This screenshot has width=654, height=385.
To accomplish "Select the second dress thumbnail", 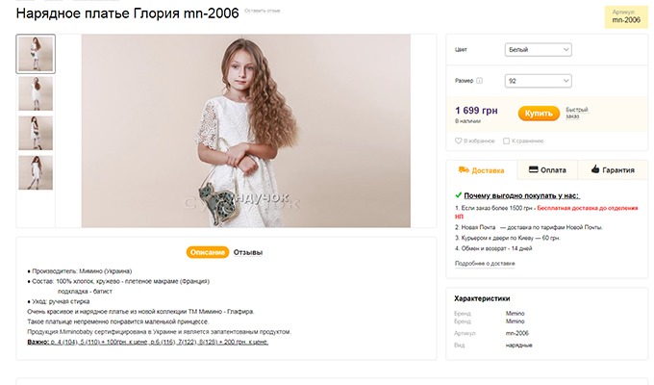I will click(x=36, y=93).
